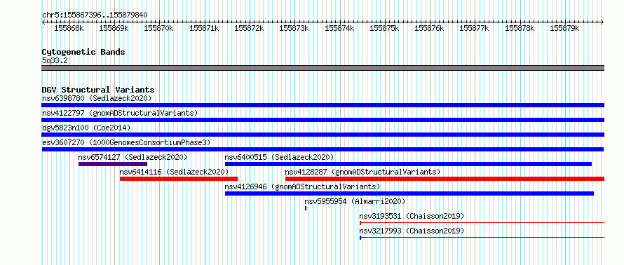Select the red nsv6414116 variant bar
This screenshot has width=624, height=265.
[x=179, y=179]
